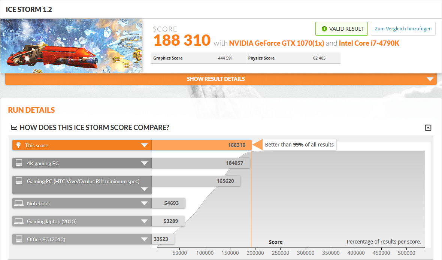Collapse the score comparison panel icon
This screenshot has width=442, height=260.
click(x=428, y=128)
